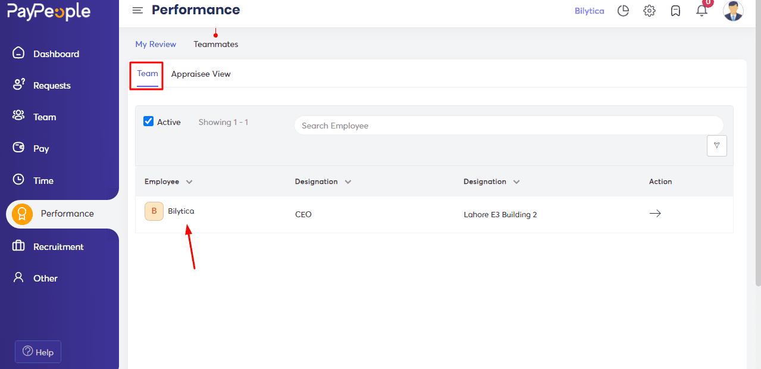Click the arrow action for the Bilytica row
This screenshot has height=369, width=761.
click(655, 214)
